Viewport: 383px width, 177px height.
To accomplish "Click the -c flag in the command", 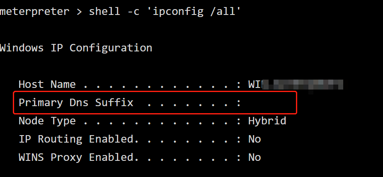I will click(133, 12).
